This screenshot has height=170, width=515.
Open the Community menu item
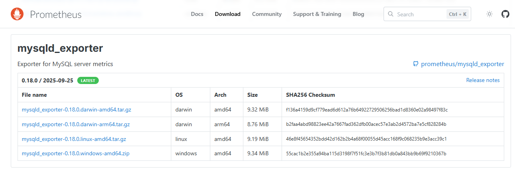point(267,14)
